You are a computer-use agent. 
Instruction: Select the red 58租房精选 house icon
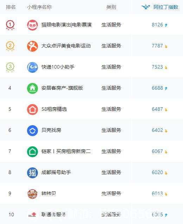(x=32, y=109)
